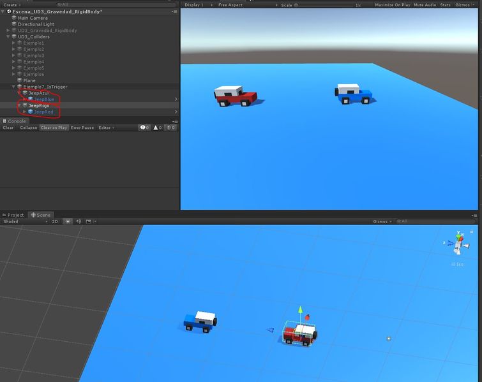Toggle the Stats overlay
The image size is (482, 382).
445,5
